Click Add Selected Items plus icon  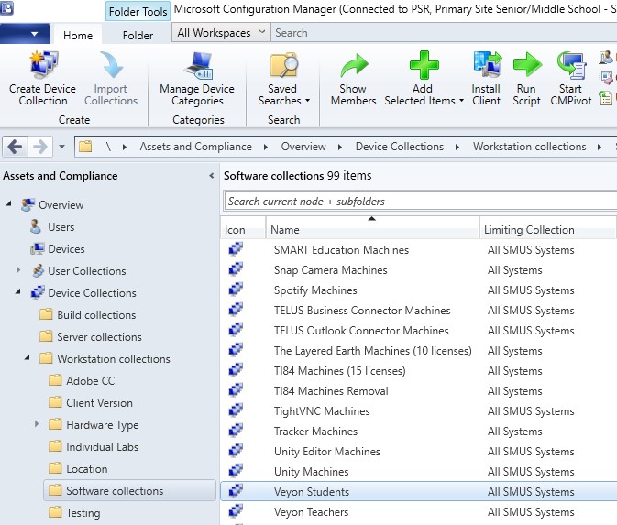(x=424, y=65)
